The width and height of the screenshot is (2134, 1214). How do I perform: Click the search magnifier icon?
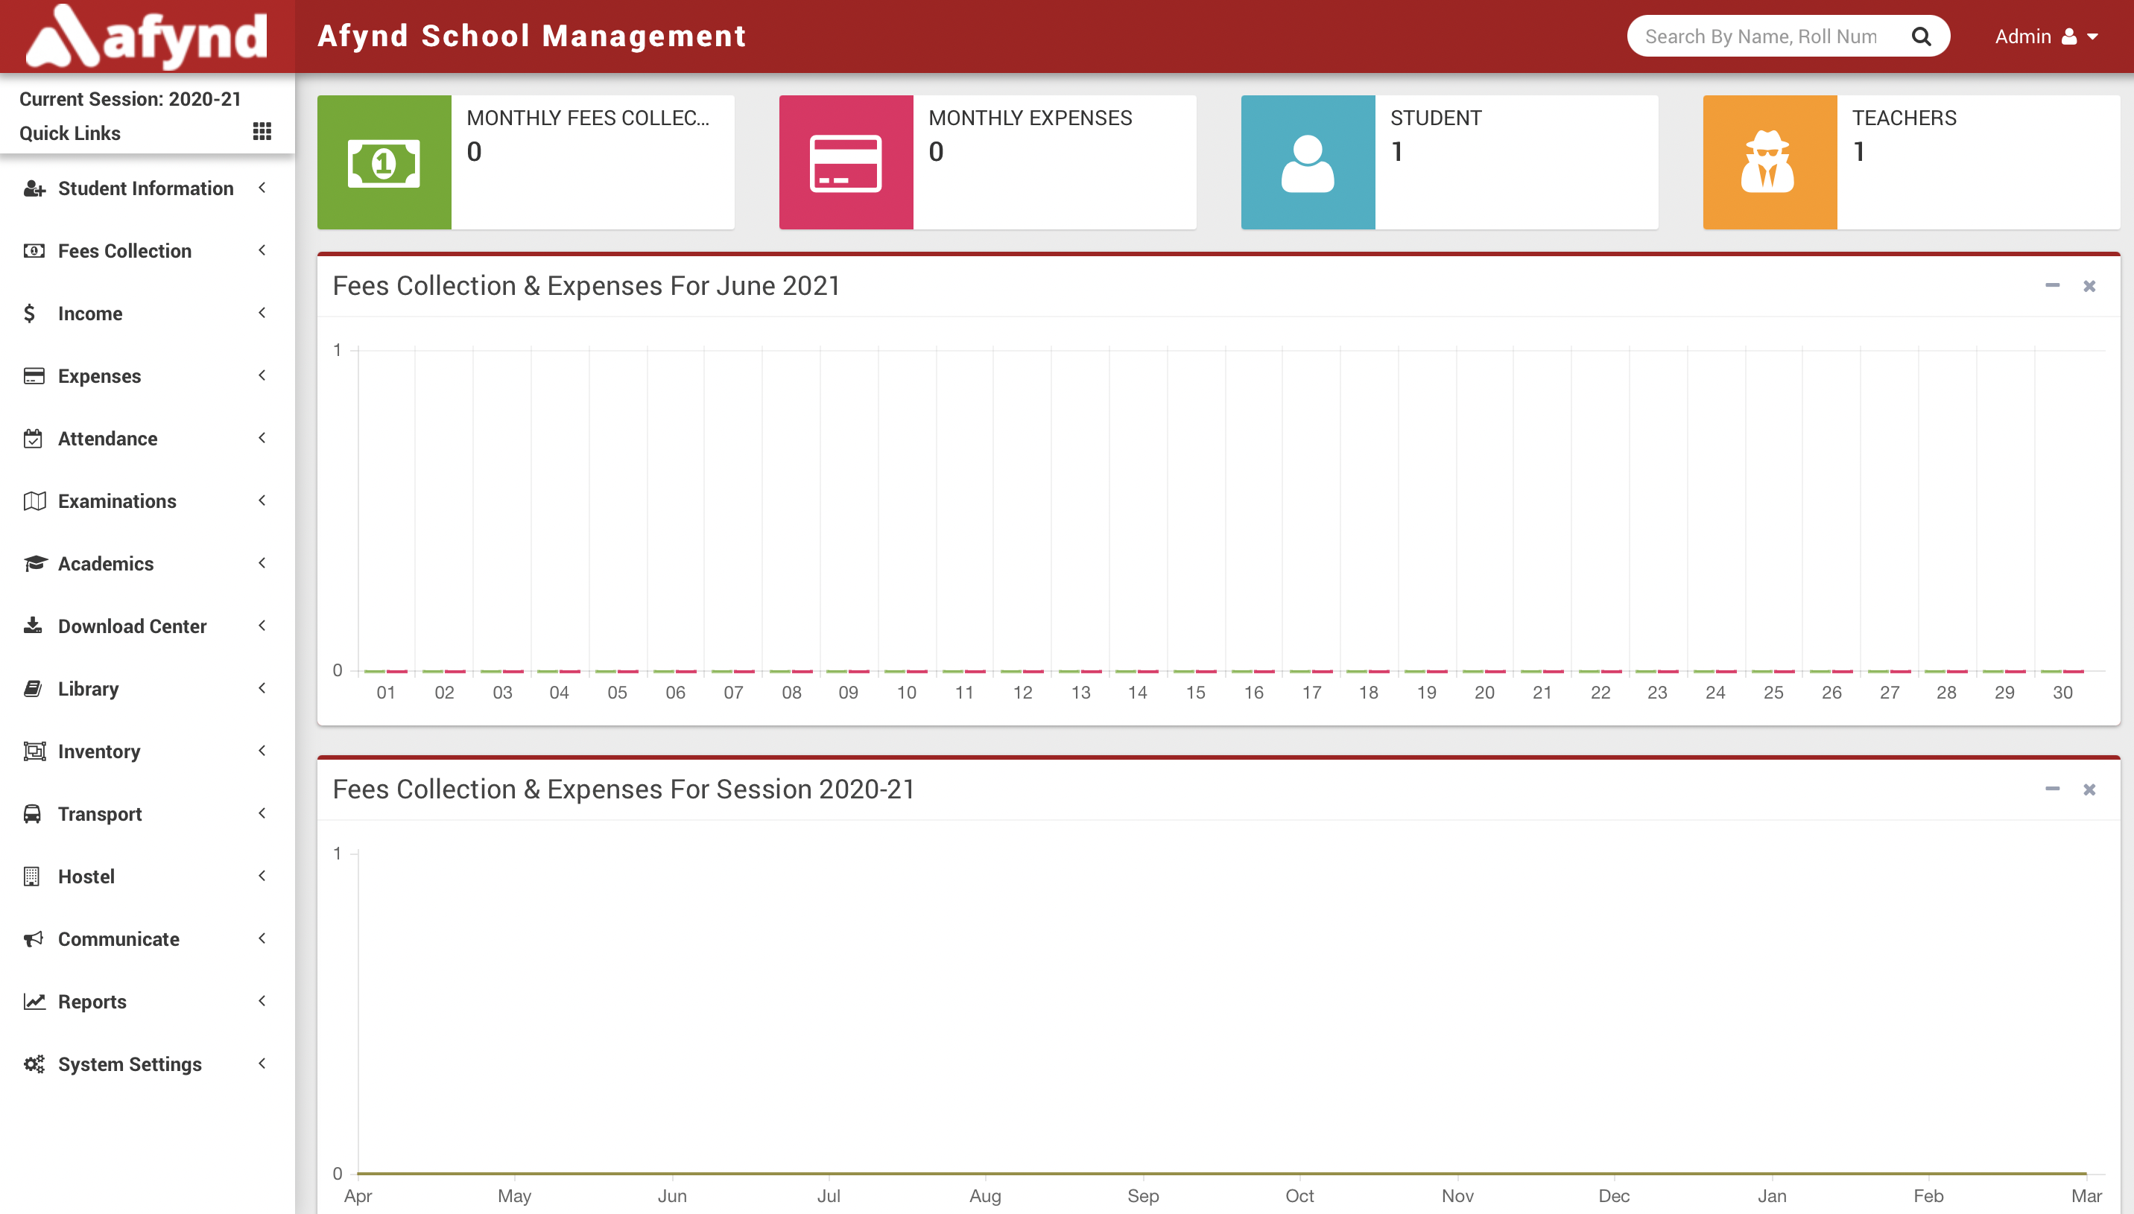1920,36
